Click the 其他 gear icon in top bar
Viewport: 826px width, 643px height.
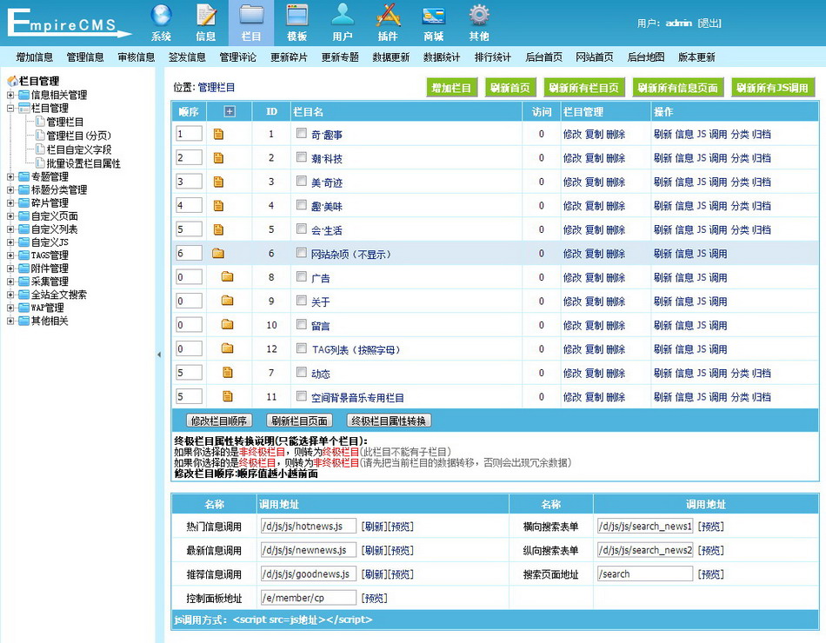(479, 17)
